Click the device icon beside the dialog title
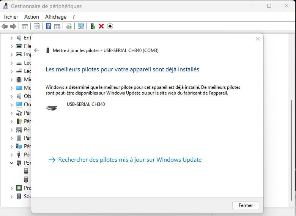 coord(48,50)
